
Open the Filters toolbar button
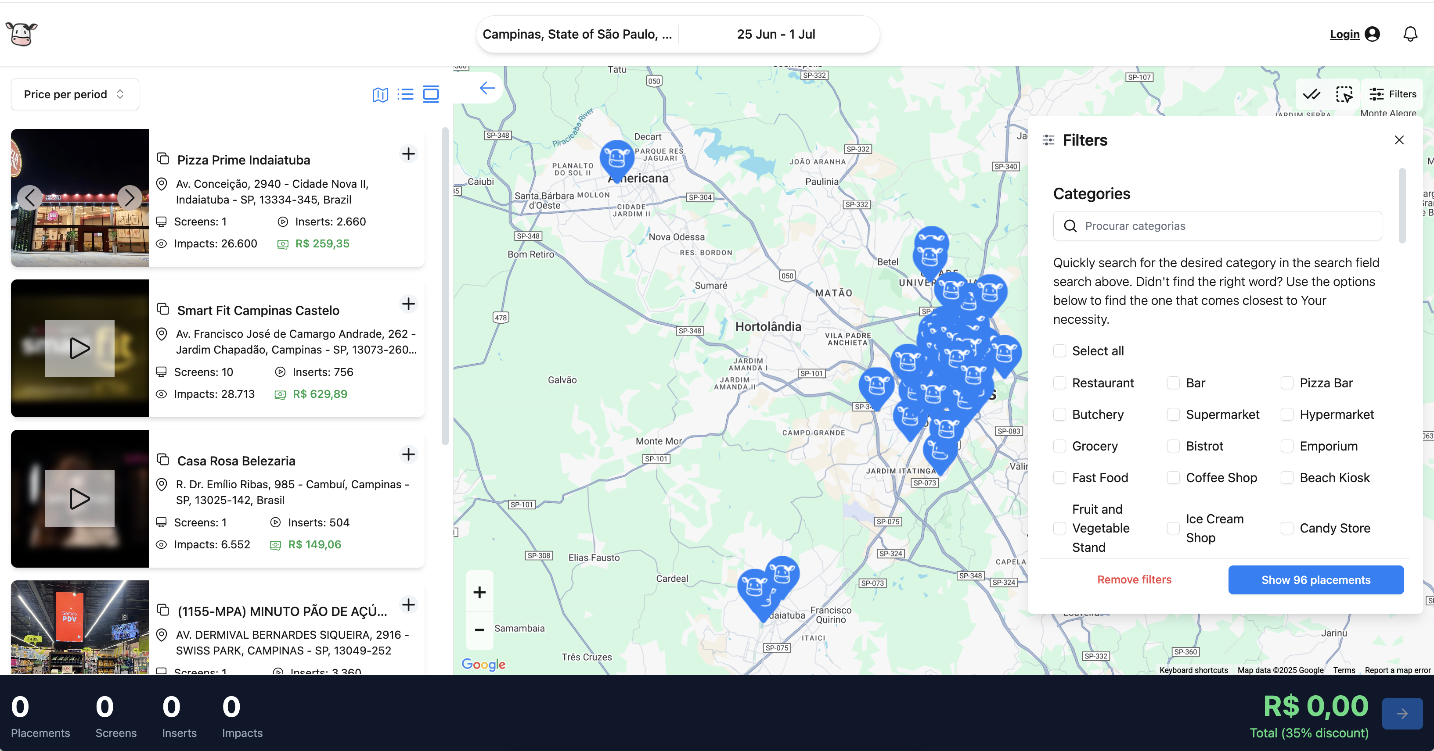coord(1392,95)
